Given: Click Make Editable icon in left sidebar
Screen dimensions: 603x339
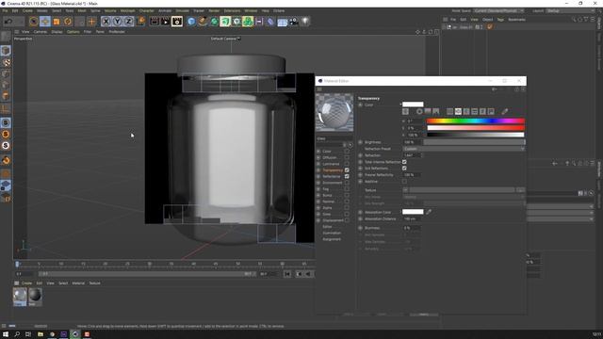Looking at the screenshot, I should 6,37.
